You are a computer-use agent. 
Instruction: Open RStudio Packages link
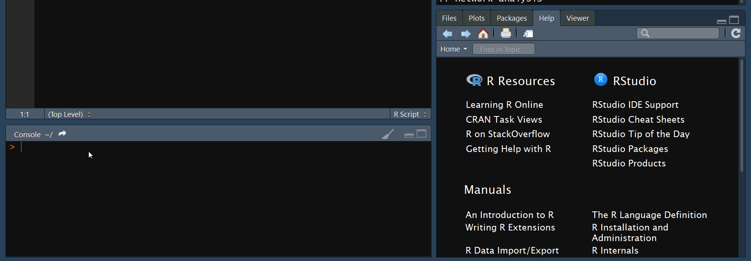pos(630,149)
